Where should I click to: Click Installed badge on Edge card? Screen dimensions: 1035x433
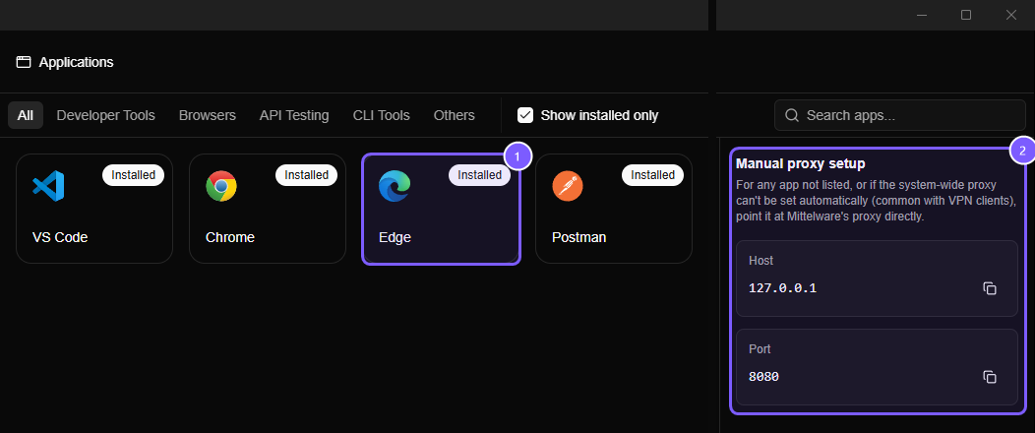point(480,175)
